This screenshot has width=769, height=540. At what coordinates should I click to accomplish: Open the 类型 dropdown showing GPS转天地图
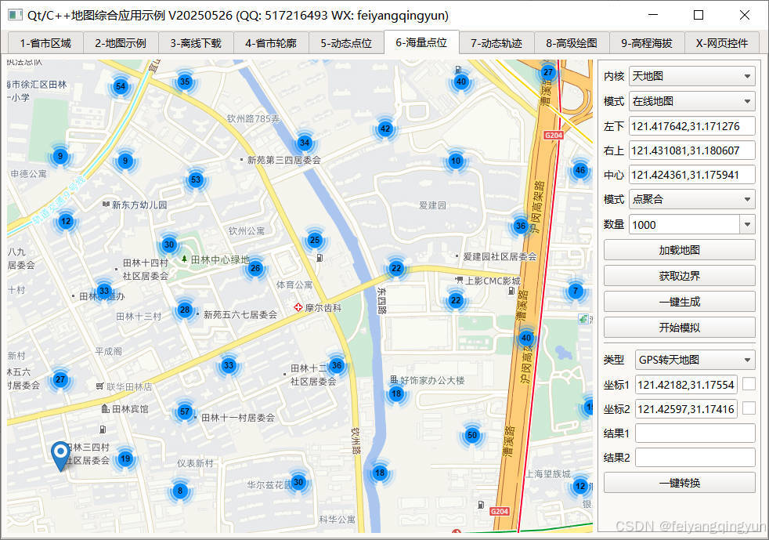(x=695, y=360)
